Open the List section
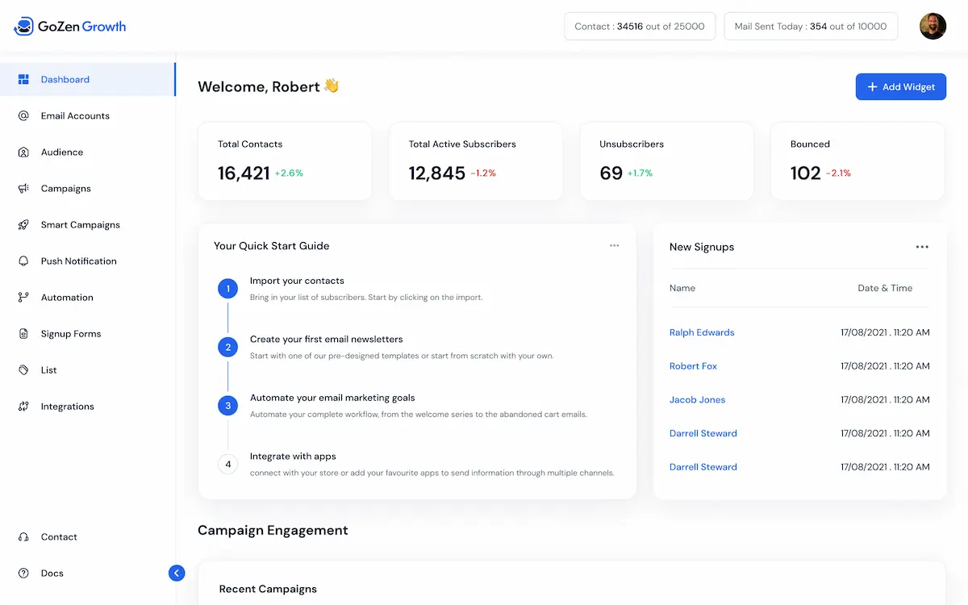 (x=49, y=369)
